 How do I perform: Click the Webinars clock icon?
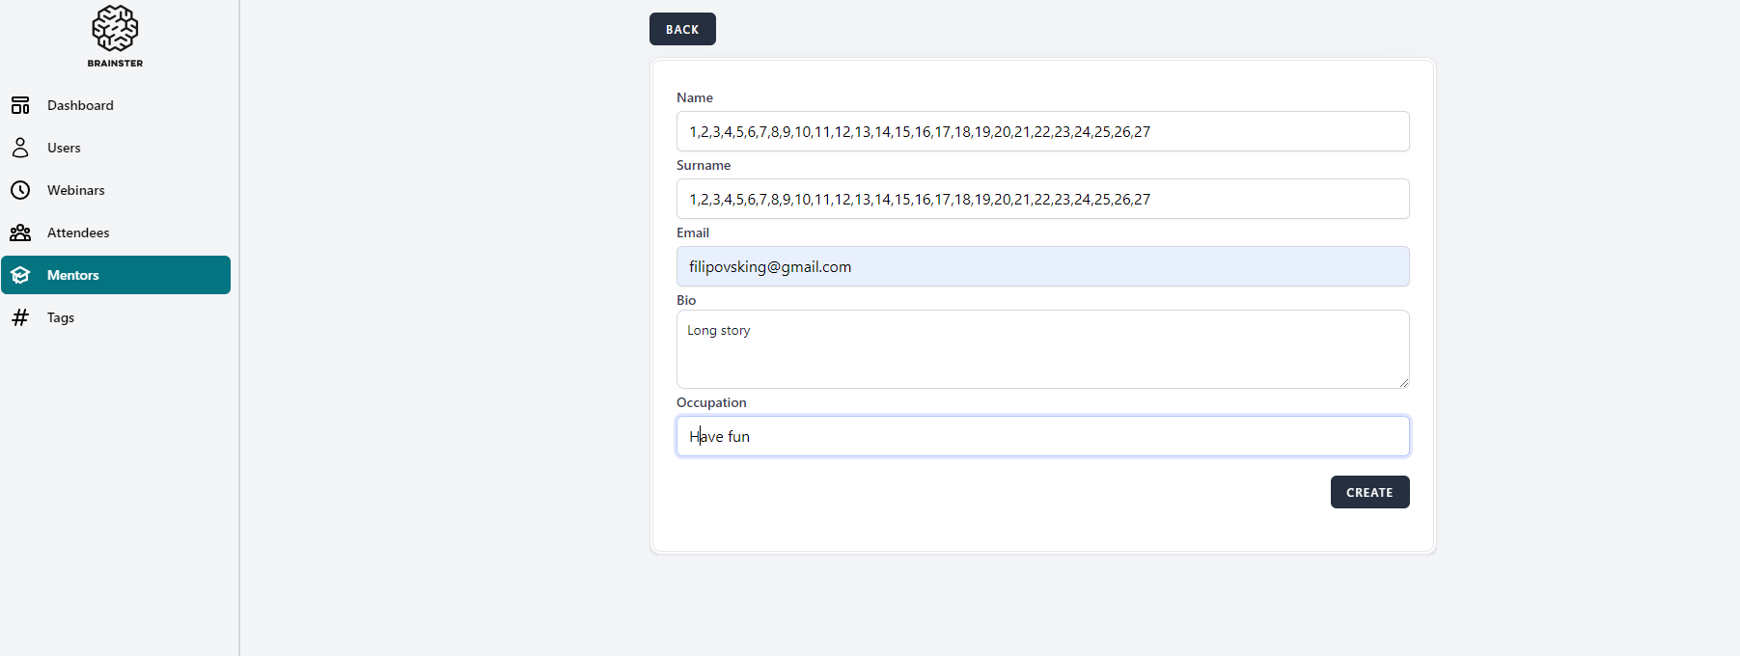pos(20,190)
